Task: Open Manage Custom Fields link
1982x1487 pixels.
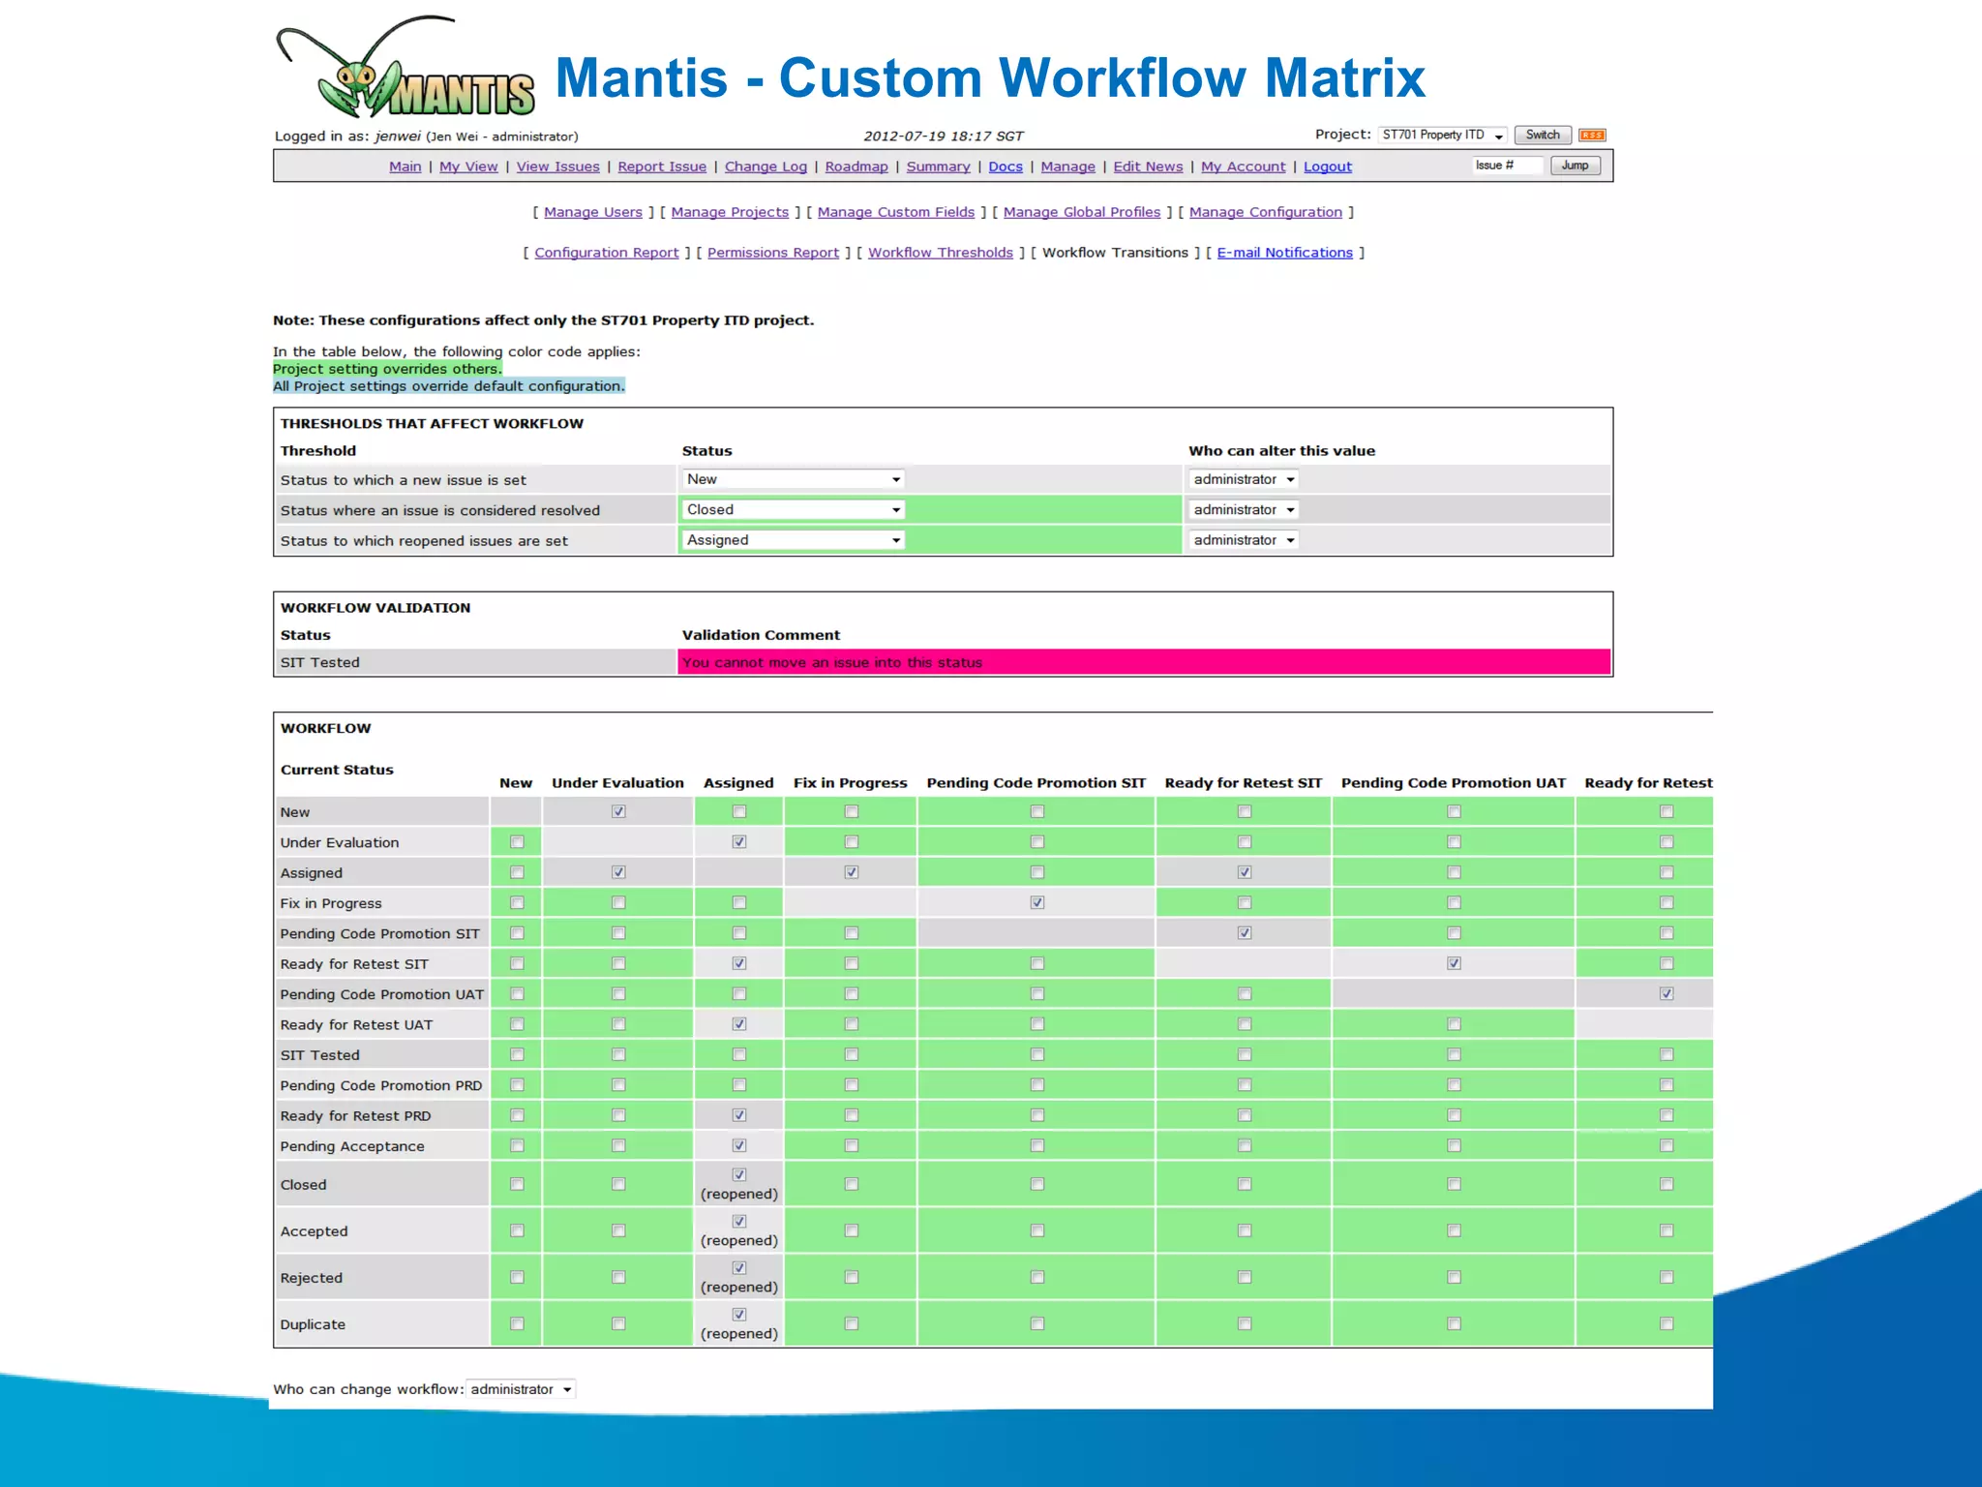Action: coord(896,212)
